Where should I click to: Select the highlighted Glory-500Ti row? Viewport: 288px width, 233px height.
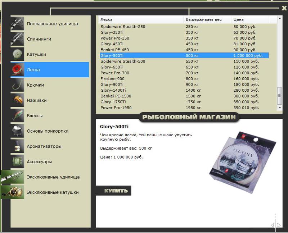(184, 56)
